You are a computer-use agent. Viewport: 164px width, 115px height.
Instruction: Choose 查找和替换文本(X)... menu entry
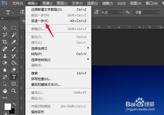(x=58, y=85)
